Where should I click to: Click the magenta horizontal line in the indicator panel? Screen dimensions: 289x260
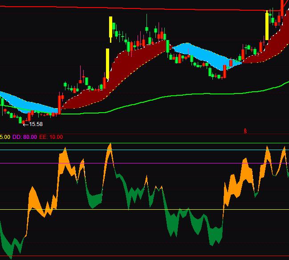178,163
